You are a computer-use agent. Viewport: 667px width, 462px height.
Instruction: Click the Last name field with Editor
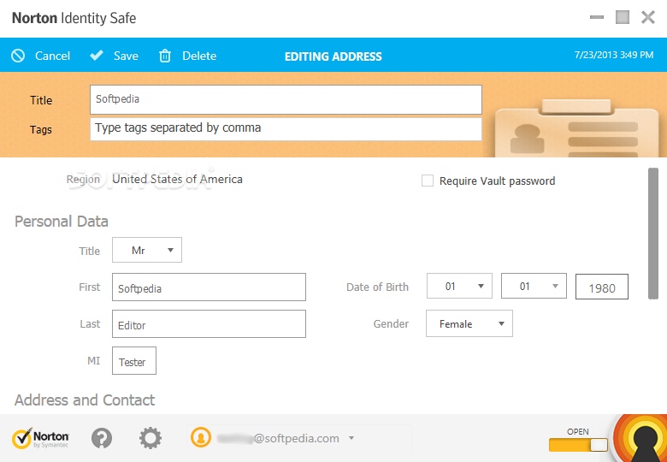209,323
